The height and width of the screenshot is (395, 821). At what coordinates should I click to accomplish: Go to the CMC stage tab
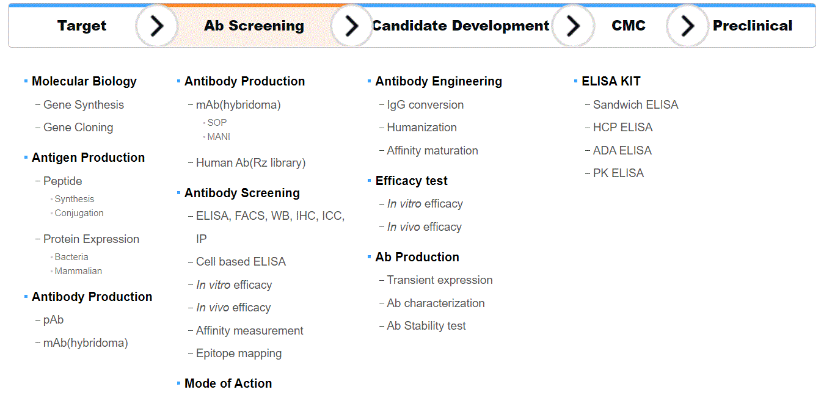point(629,26)
